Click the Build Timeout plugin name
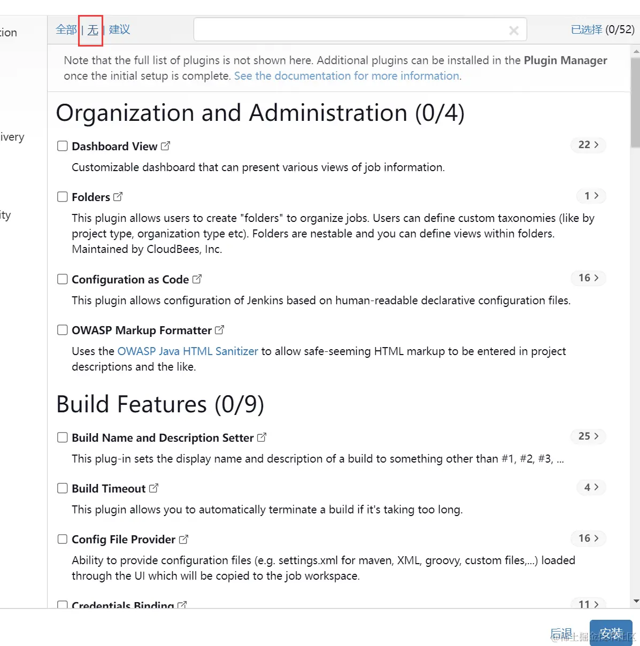The width and height of the screenshot is (640, 646). 109,489
